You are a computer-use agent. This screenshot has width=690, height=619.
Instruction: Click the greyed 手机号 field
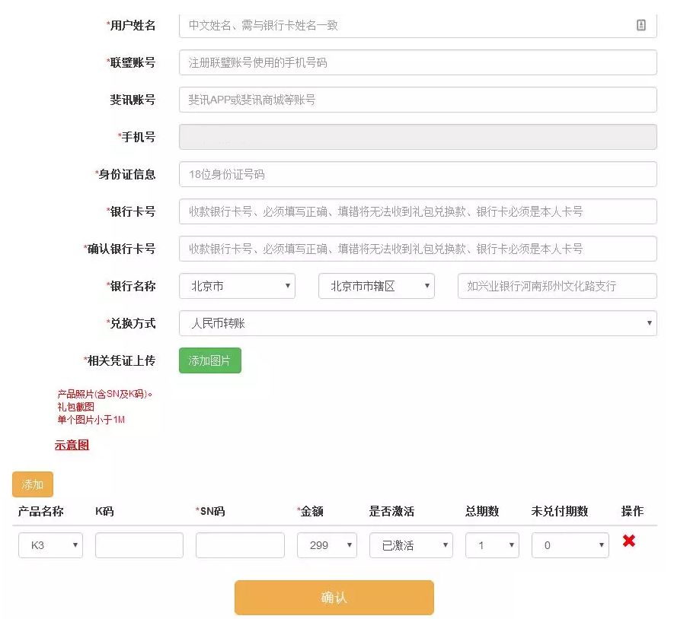pyautogui.click(x=417, y=137)
